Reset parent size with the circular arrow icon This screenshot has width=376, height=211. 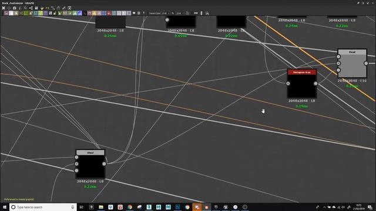coord(187,13)
